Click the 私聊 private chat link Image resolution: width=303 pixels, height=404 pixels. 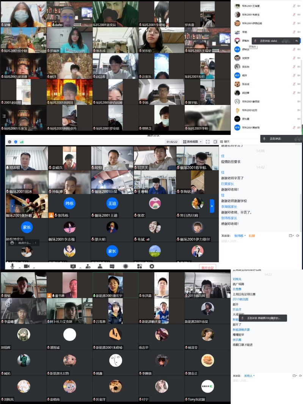tap(252, 235)
